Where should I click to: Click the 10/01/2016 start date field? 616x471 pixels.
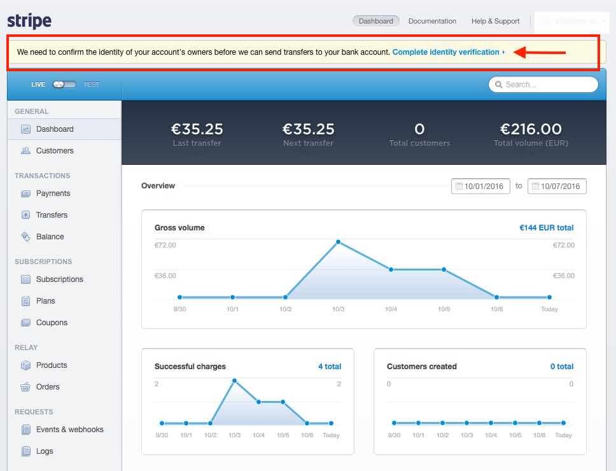coord(480,186)
